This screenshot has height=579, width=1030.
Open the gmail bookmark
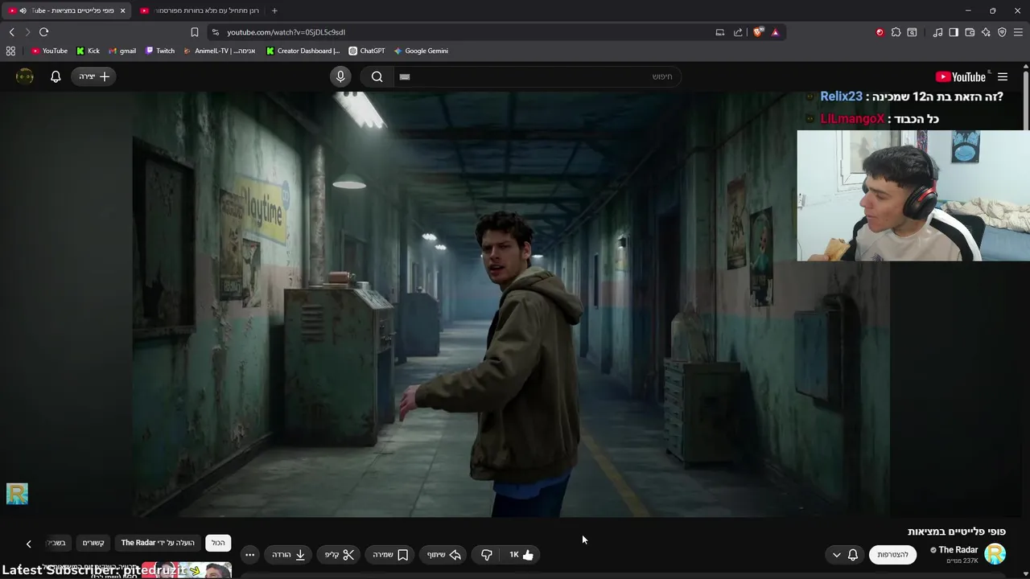coord(122,51)
